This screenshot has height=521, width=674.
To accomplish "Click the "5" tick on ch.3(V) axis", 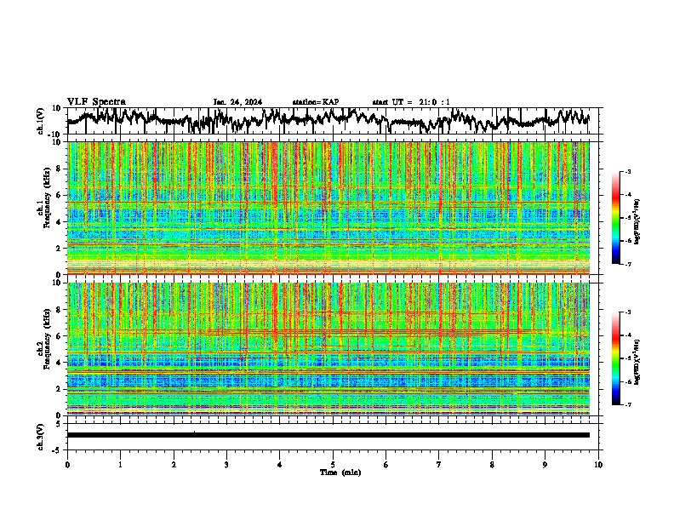I will tap(59, 424).
